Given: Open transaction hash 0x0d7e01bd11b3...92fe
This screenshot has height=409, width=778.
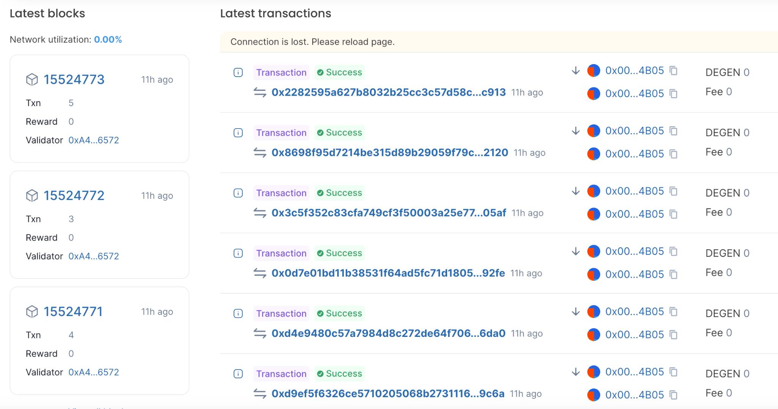Looking at the screenshot, I should click(x=388, y=273).
